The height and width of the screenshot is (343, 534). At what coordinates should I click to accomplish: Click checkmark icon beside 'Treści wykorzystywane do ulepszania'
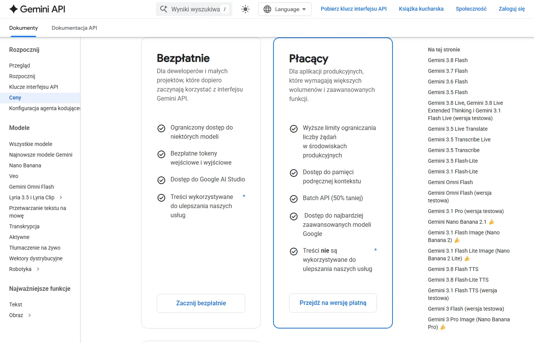click(x=161, y=198)
